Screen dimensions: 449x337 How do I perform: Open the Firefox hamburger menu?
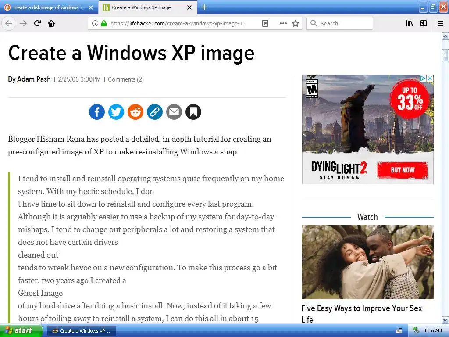tap(441, 23)
